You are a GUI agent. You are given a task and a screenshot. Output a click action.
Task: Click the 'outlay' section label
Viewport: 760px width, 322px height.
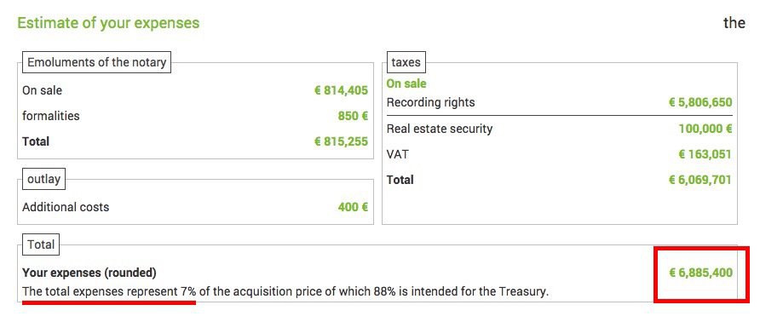coord(44,179)
